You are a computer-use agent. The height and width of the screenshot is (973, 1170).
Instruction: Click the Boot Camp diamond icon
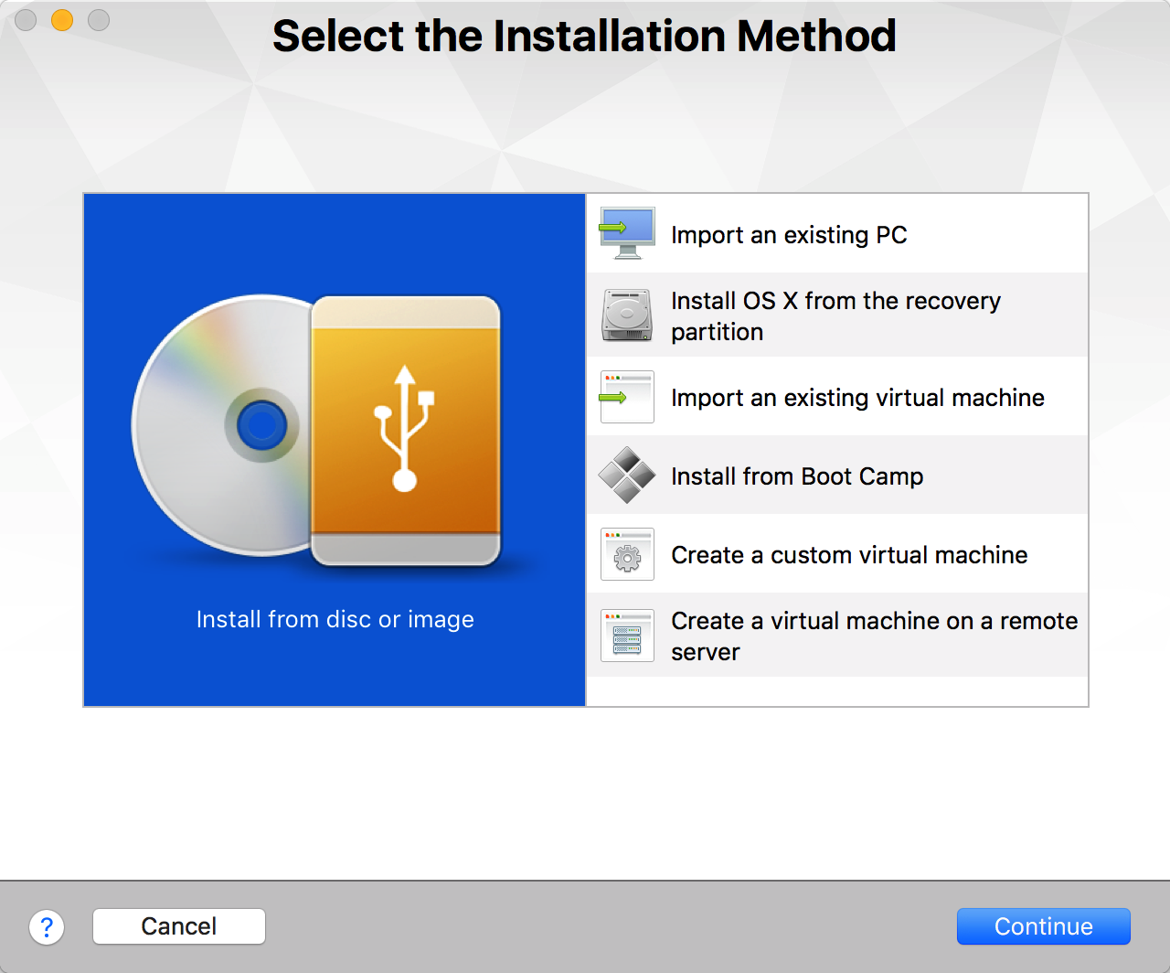click(x=627, y=476)
